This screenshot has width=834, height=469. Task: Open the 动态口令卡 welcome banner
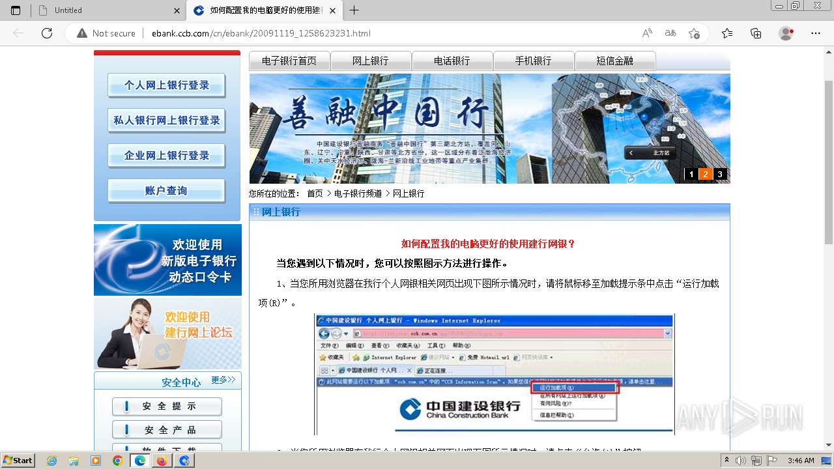point(167,260)
